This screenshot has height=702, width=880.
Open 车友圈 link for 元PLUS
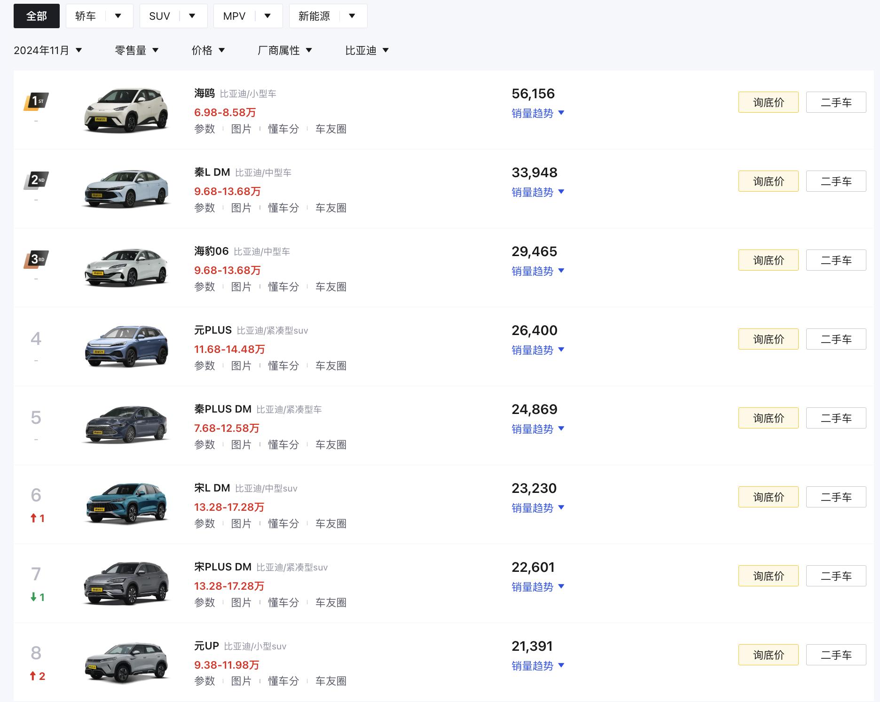pos(330,366)
